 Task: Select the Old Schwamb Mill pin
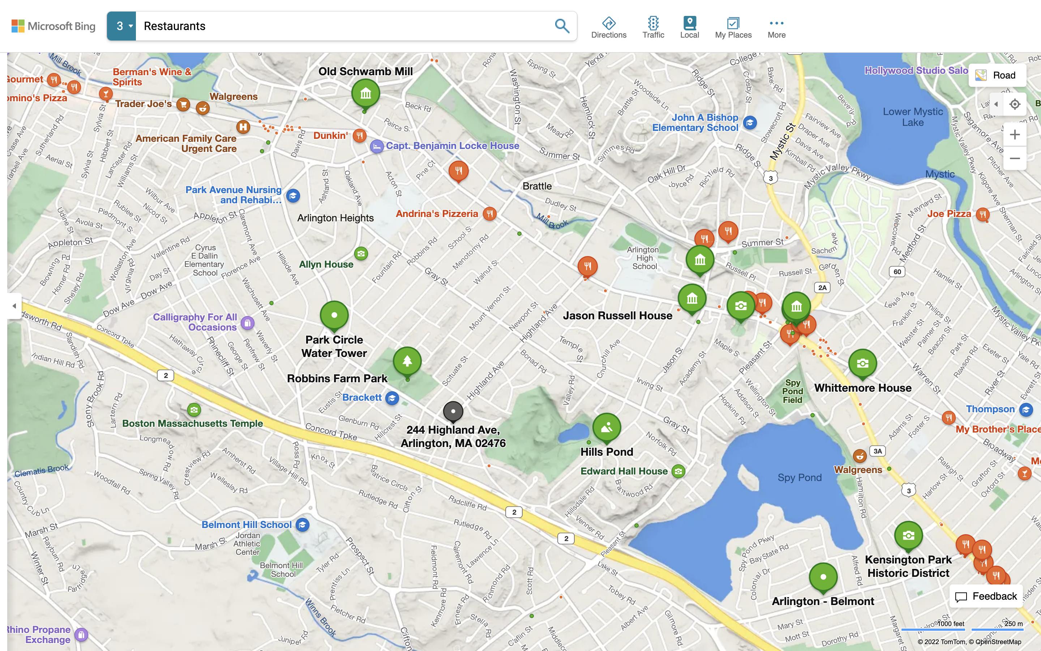tap(365, 93)
